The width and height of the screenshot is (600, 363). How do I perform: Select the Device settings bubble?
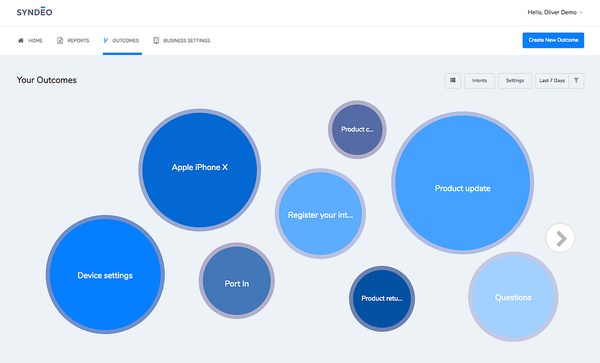[105, 275]
